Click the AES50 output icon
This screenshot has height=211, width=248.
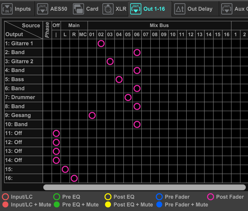pos(43,9)
